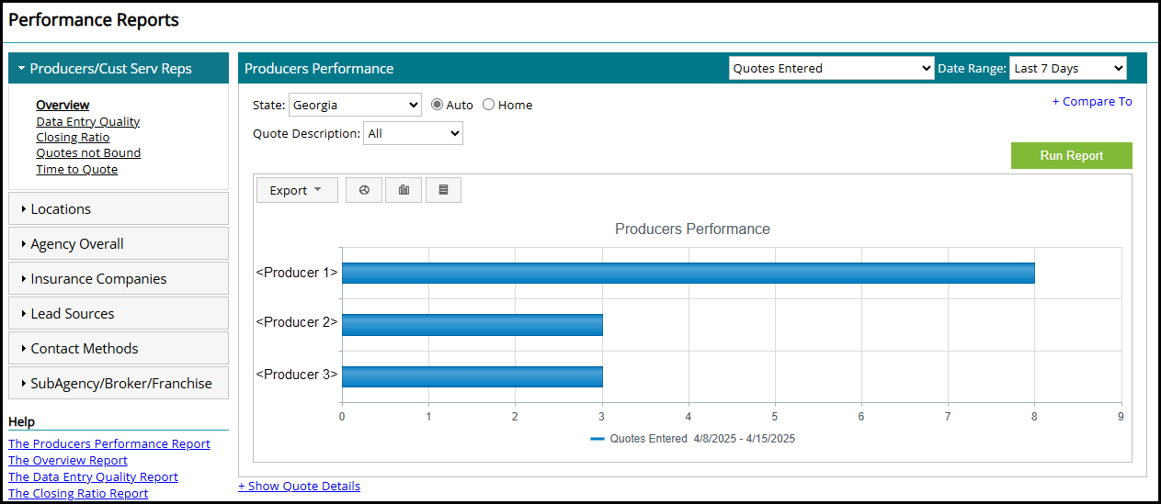Collapse the Producers/Cust Serv Reps section

(119, 68)
